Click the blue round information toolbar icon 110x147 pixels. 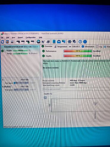(x=85, y=42)
